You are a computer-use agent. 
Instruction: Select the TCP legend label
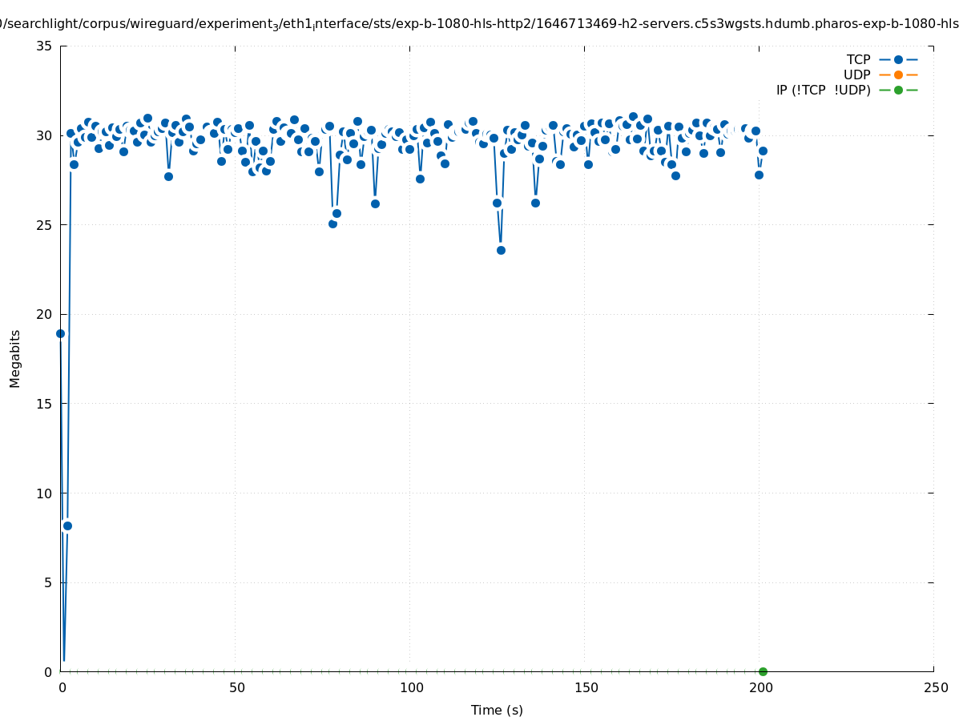(858, 59)
